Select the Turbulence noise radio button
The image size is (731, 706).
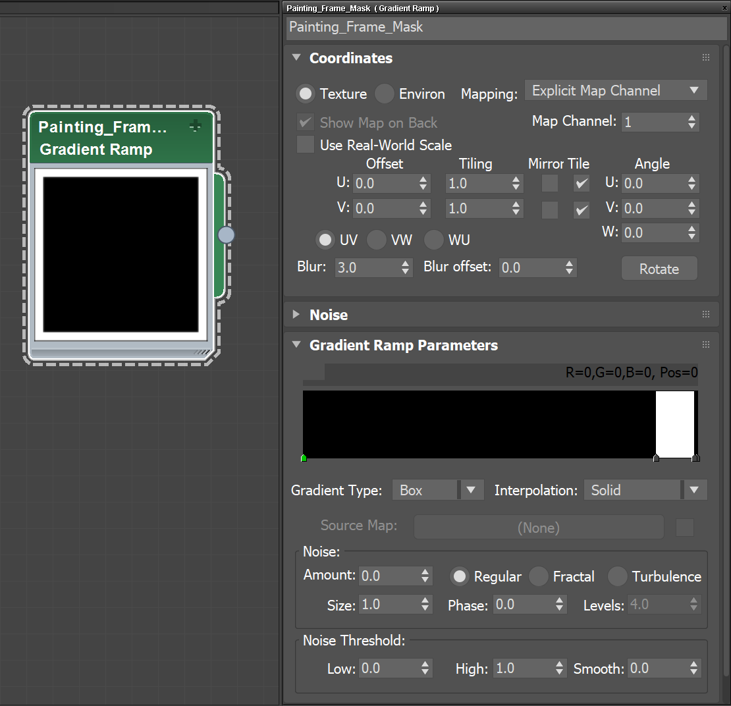(x=617, y=576)
